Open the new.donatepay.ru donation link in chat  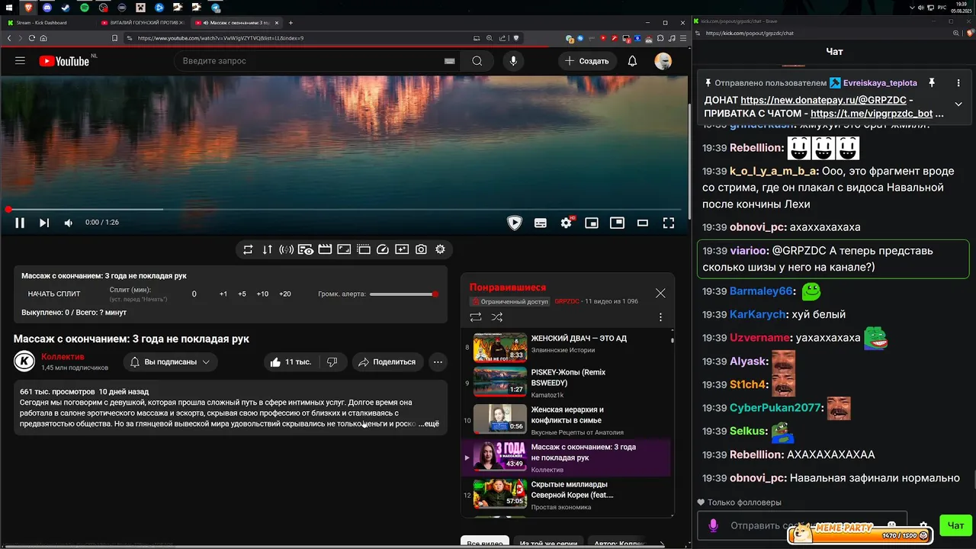pyautogui.click(x=823, y=100)
